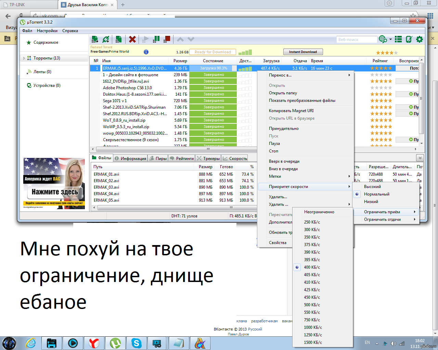Collapse detail pane with the chevron button

click(420, 158)
